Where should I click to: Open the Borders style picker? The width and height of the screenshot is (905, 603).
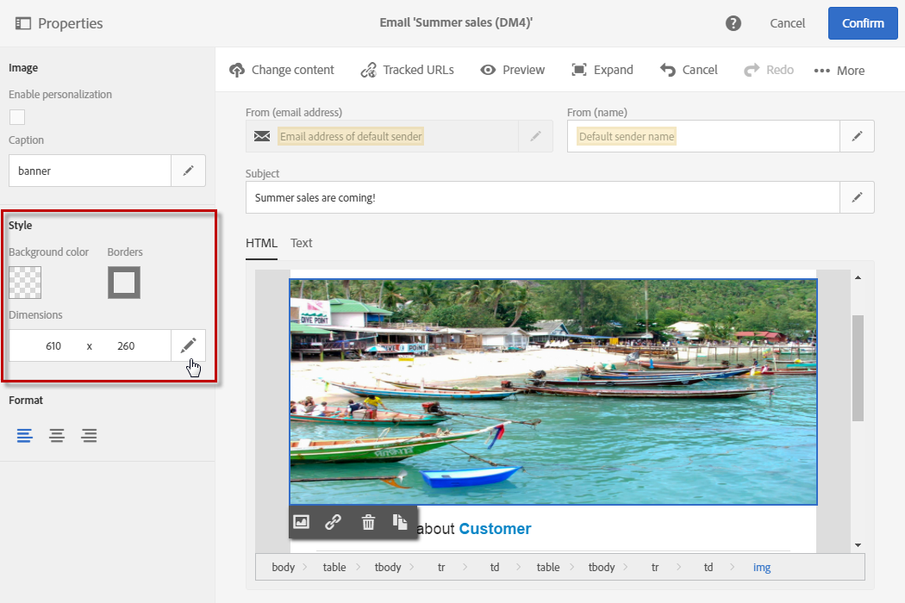(124, 283)
